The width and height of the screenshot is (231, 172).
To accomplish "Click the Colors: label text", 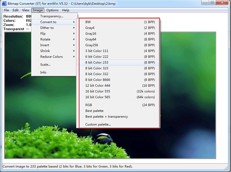I will (x=9, y=20).
